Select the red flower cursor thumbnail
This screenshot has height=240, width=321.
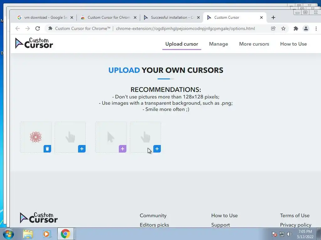pos(36,137)
